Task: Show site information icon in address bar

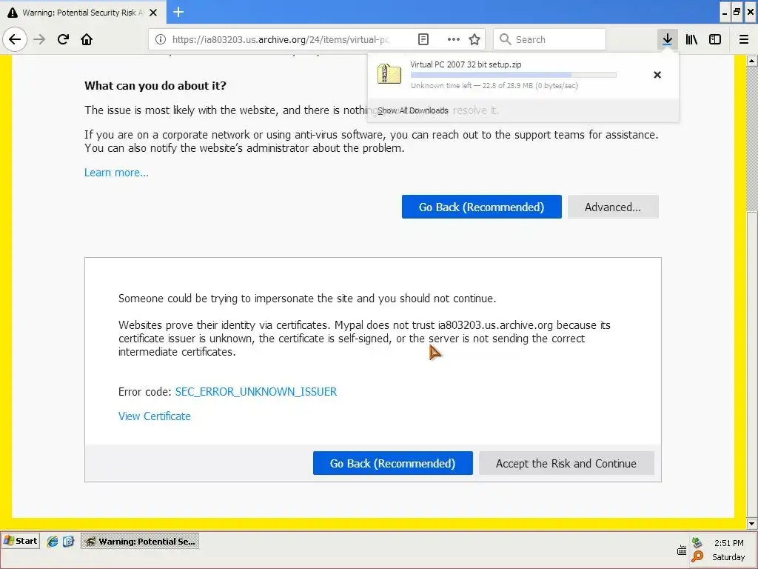Action: pos(160,40)
